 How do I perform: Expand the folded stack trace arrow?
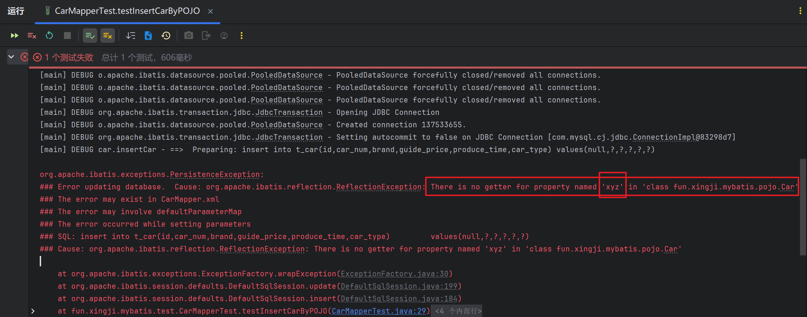click(33, 311)
